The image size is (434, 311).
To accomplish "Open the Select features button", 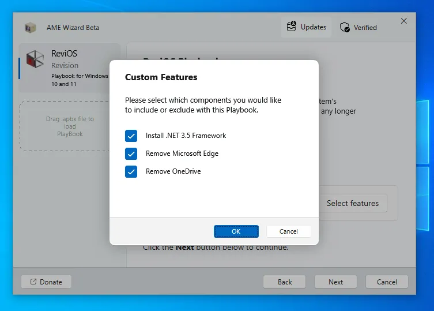I will (x=353, y=203).
